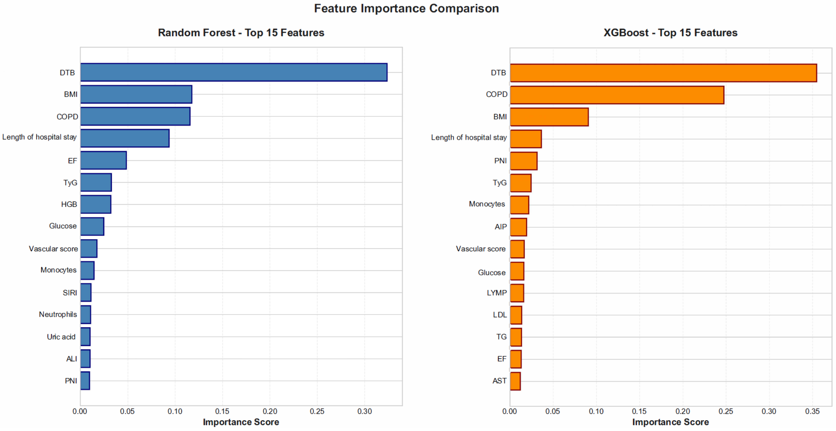Click the EF label in XGBoost chart
Screen dimensions: 836x431
tap(502, 359)
